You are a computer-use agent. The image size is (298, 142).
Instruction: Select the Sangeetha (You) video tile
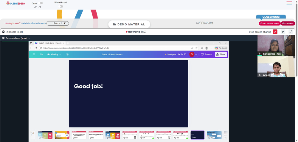click(276, 45)
